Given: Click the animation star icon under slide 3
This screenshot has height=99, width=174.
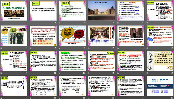Looking at the screenshot, I should pyautogui.click(x=60, y=23).
